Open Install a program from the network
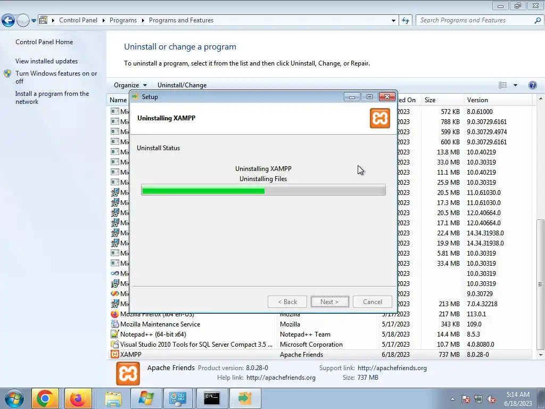The image size is (545, 409). [52, 98]
